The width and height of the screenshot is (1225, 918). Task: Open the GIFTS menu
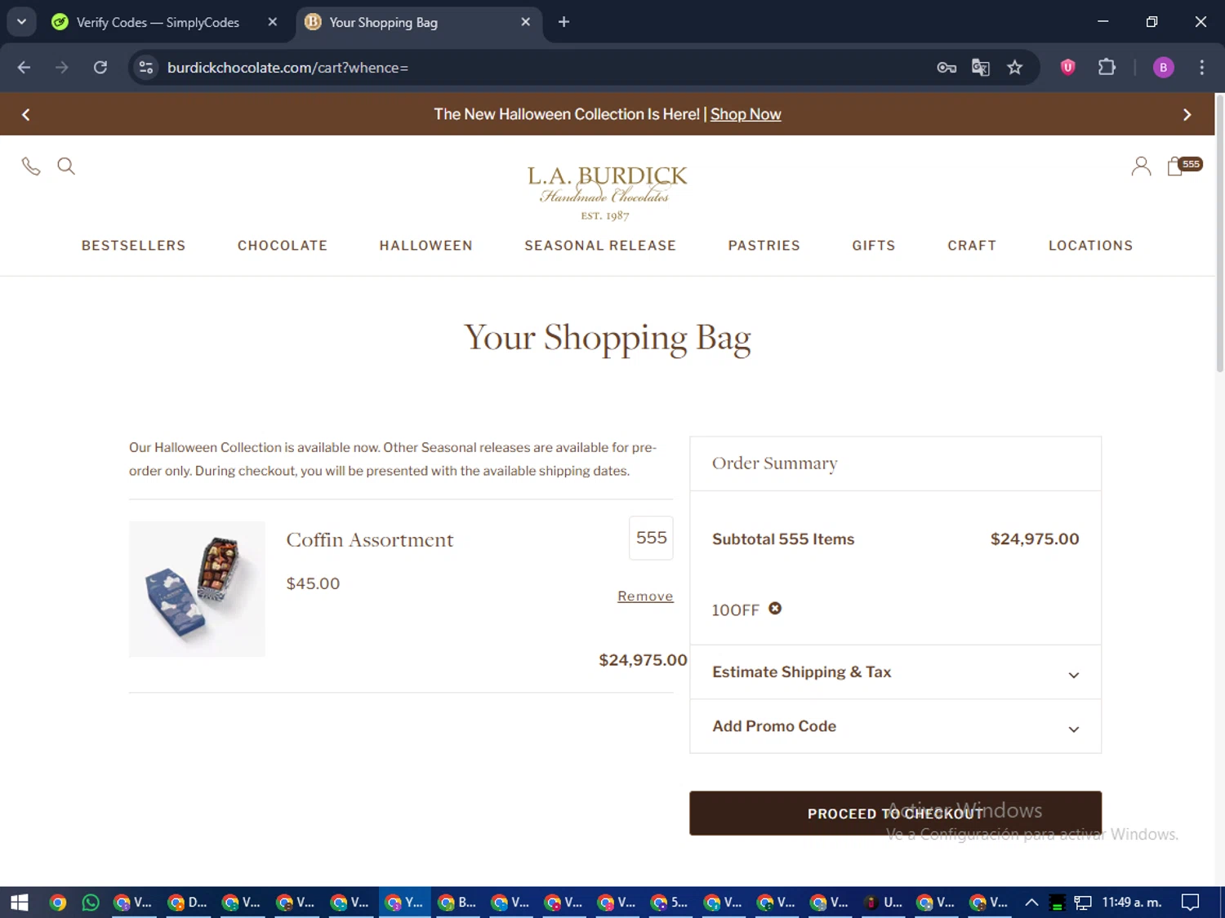tap(874, 246)
